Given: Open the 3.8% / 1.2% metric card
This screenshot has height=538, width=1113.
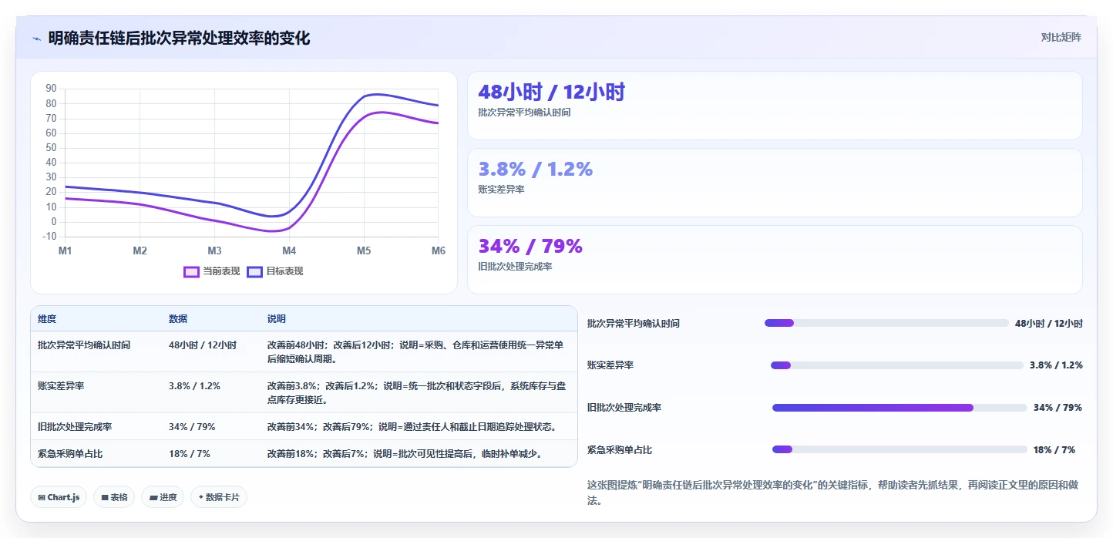Looking at the screenshot, I should [775, 183].
